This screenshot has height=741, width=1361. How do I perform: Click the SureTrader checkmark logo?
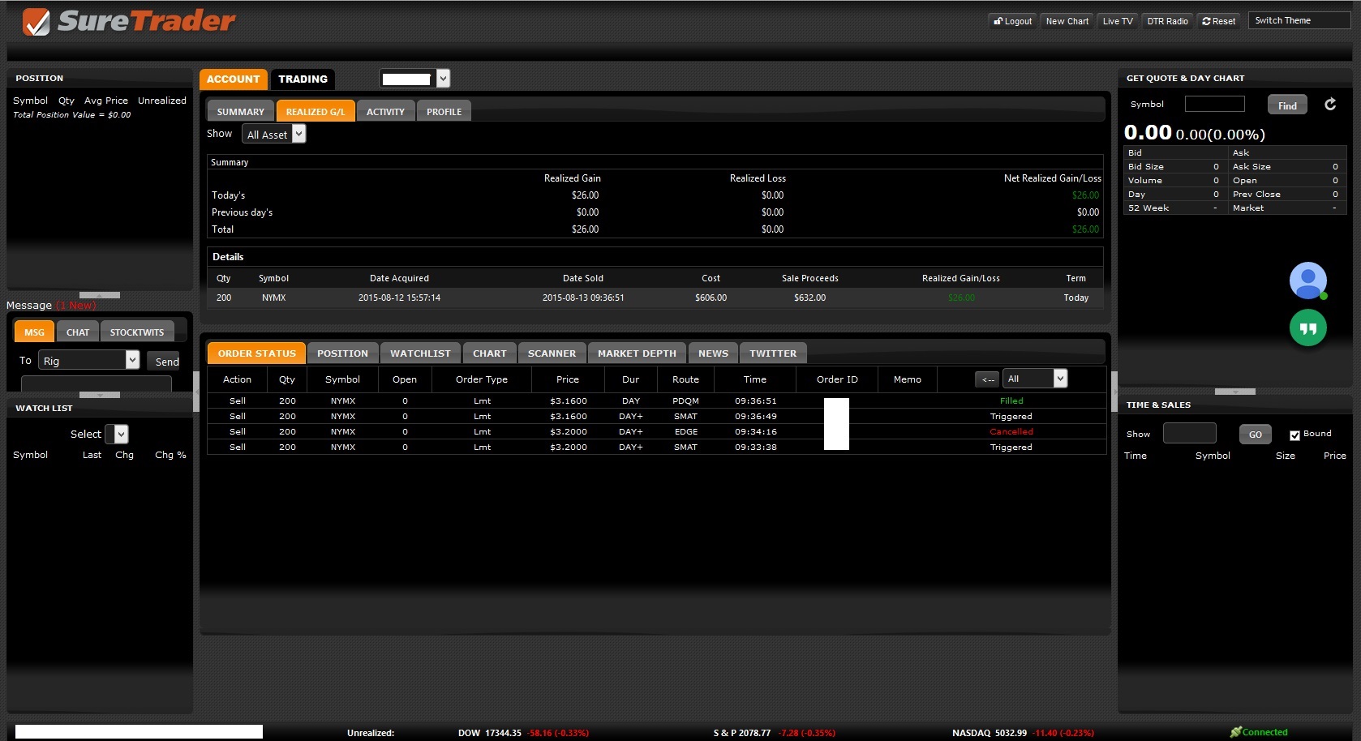pos(36,22)
